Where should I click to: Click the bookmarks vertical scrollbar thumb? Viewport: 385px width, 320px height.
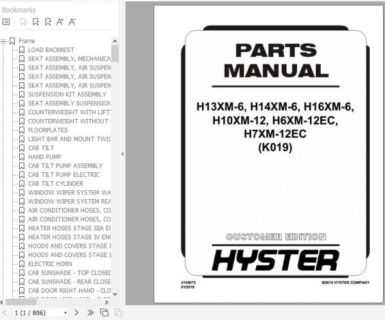click(115, 53)
